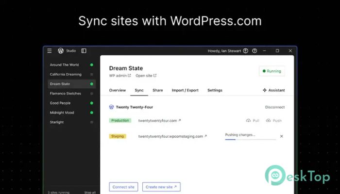Switch to the Sync tab

pyautogui.click(x=139, y=90)
